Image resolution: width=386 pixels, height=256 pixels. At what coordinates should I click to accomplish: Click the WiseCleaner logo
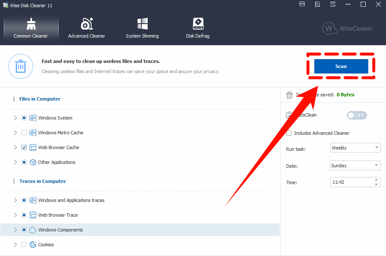tap(348, 29)
